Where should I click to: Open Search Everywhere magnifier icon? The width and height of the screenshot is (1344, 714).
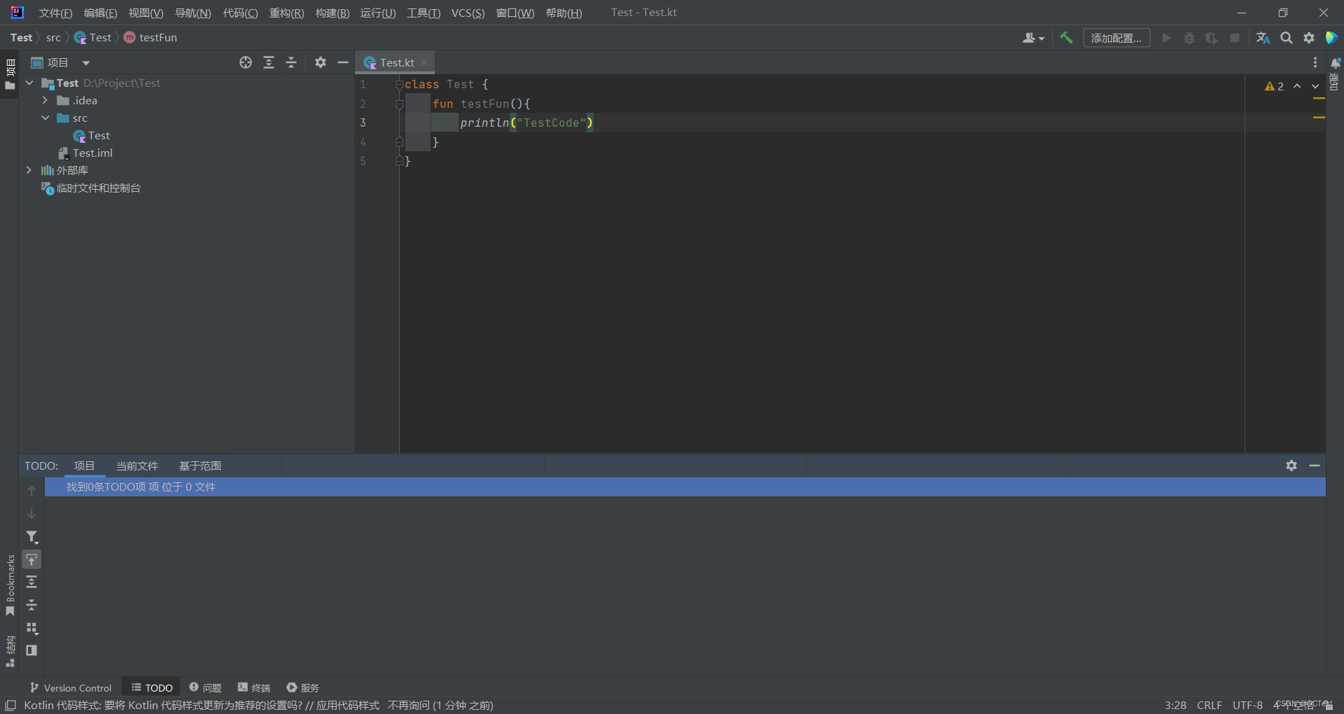point(1287,38)
